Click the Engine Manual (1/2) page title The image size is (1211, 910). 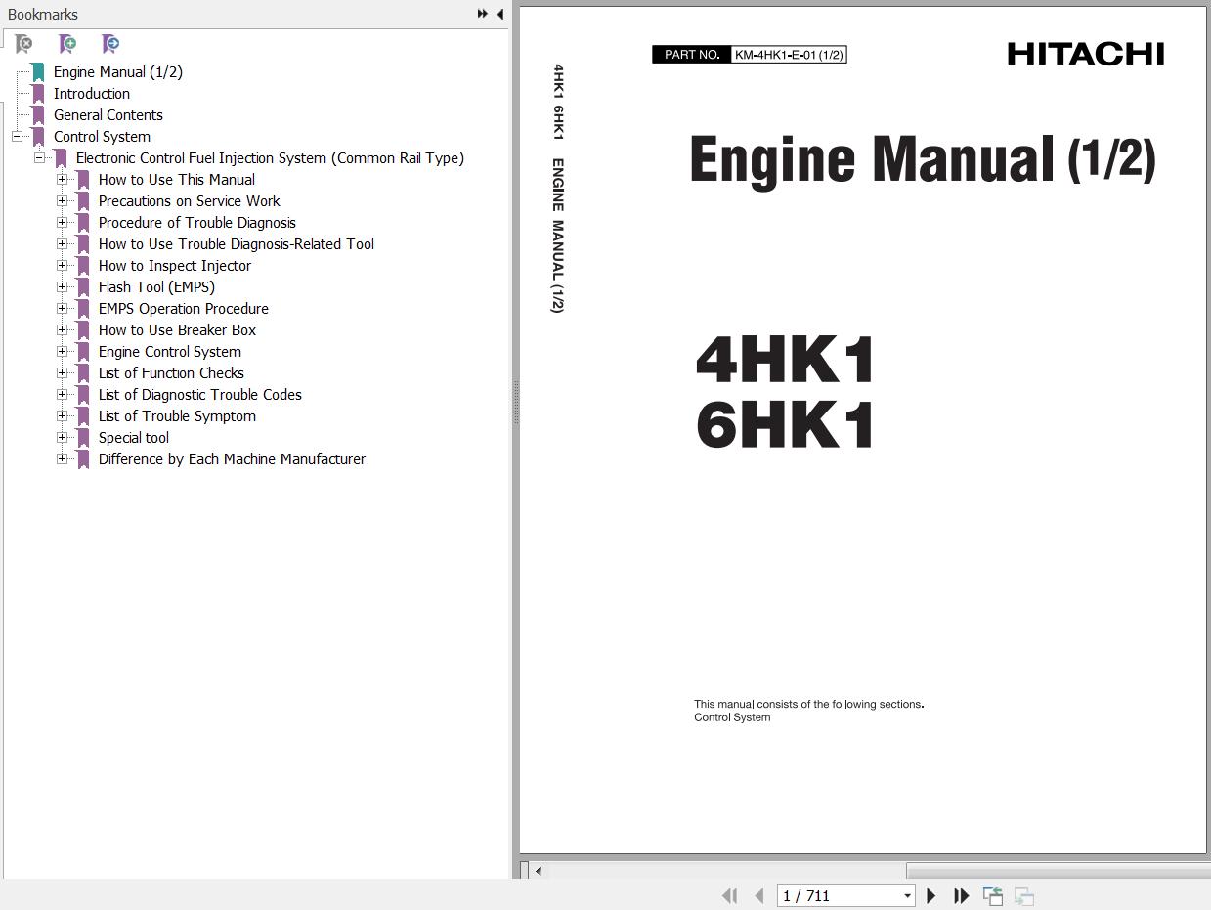tap(923, 159)
